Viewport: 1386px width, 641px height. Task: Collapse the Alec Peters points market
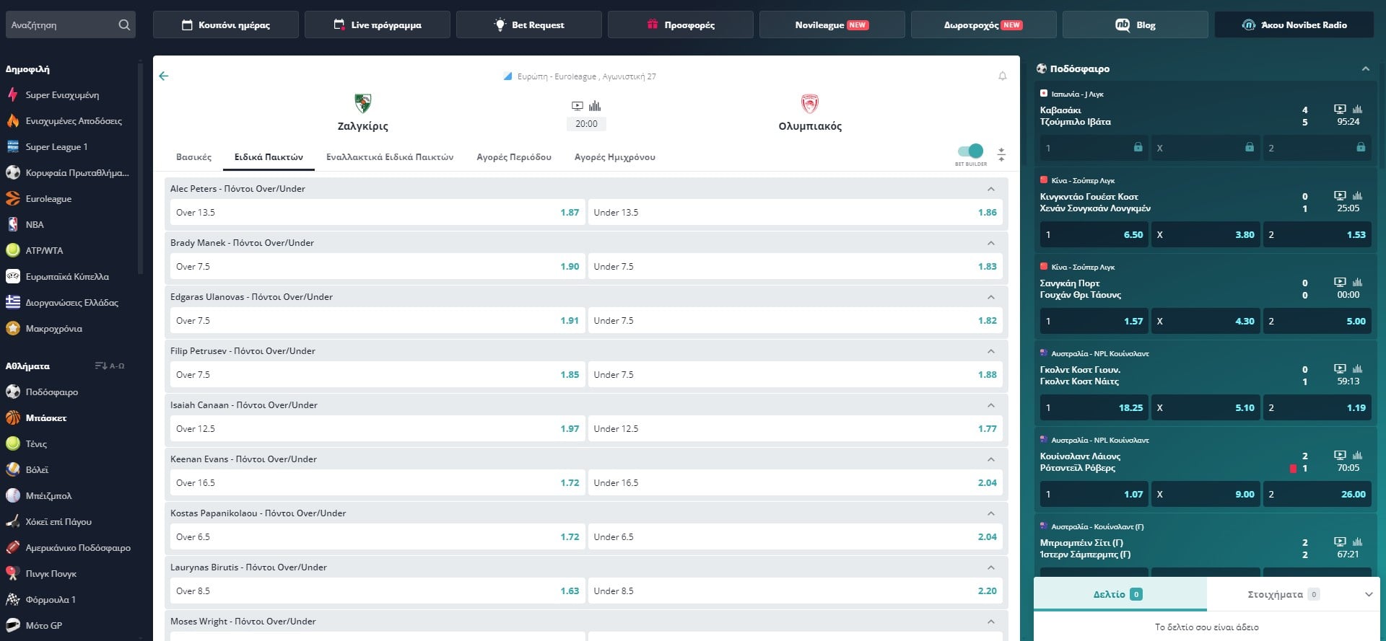[x=990, y=189]
